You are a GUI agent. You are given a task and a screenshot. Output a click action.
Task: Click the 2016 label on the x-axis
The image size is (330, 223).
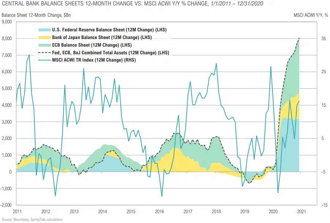tap(160, 211)
